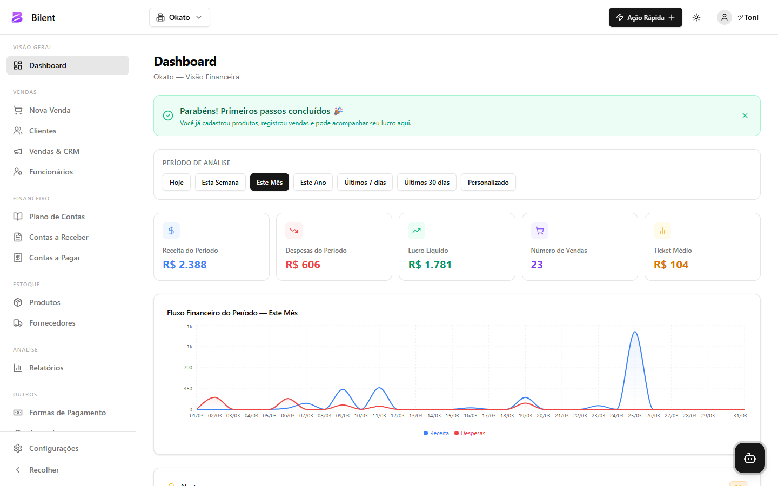Click the floating camera action button

tap(749, 458)
